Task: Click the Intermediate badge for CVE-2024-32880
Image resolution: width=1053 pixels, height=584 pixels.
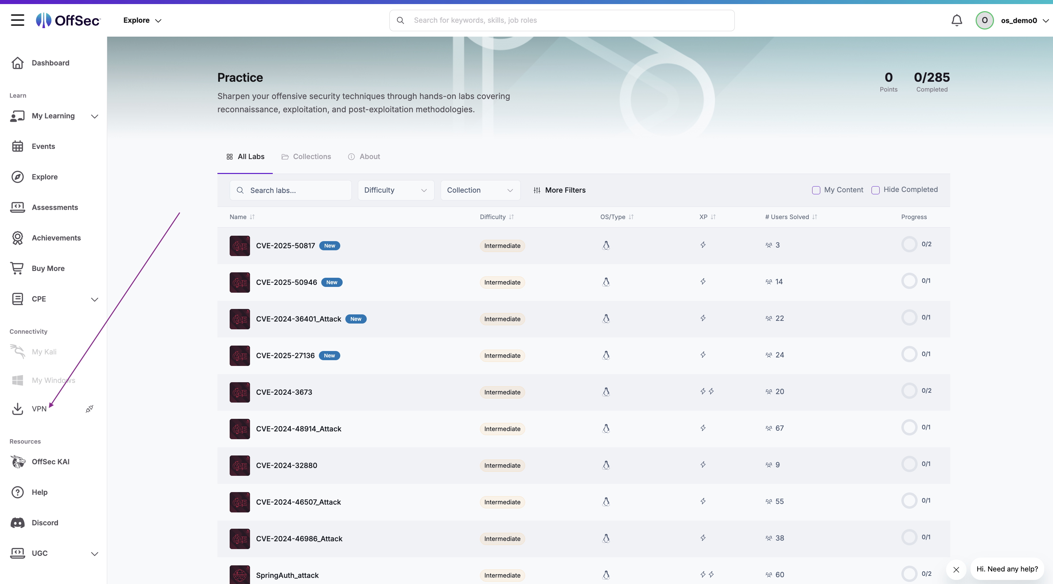Action: pos(502,466)
